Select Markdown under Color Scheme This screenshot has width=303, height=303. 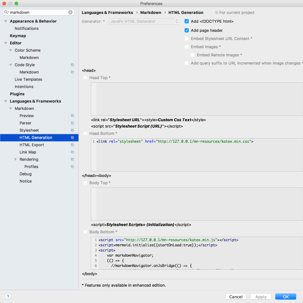click(29, 58)
